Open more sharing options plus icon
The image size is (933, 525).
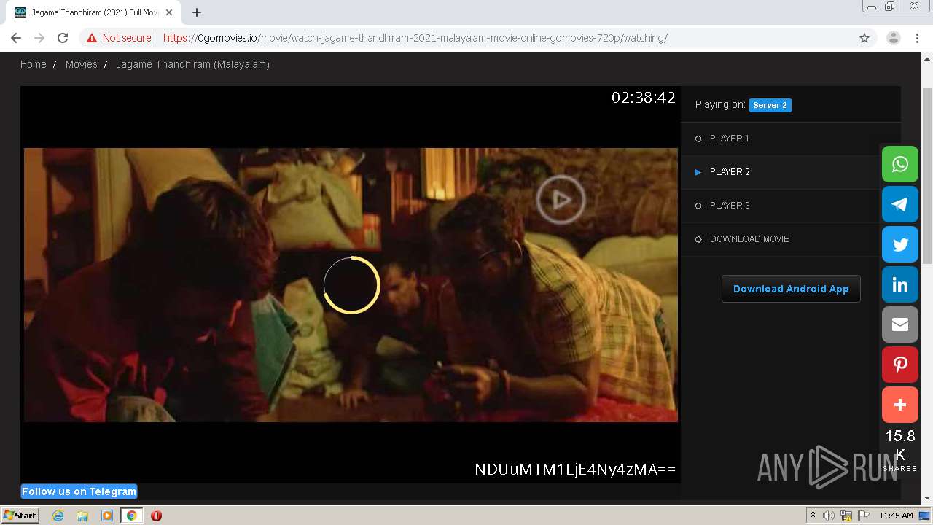point(900,405)
